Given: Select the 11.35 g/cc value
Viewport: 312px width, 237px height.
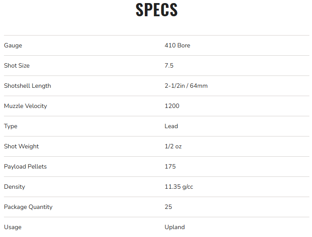Looking at the screenshot, I should coord(179,187).
